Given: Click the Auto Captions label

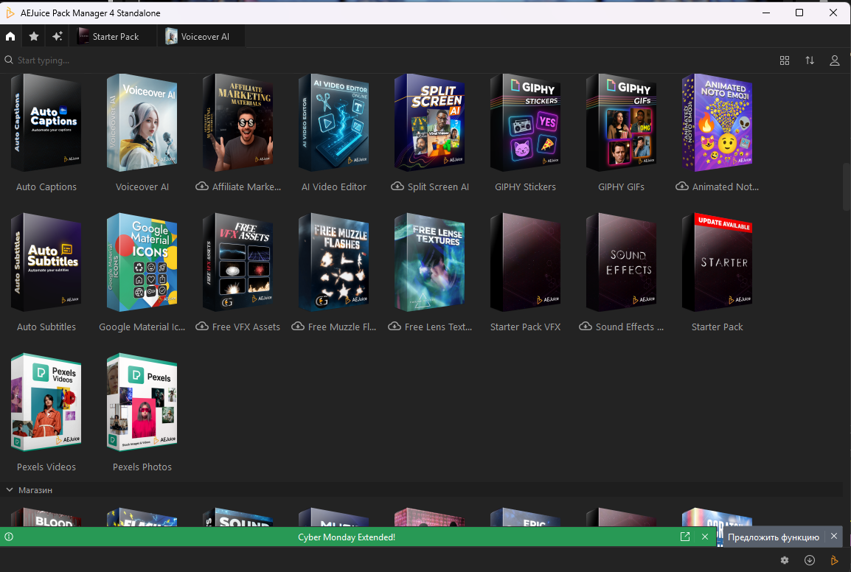Looking at the screenshot, I should point(46,186).
